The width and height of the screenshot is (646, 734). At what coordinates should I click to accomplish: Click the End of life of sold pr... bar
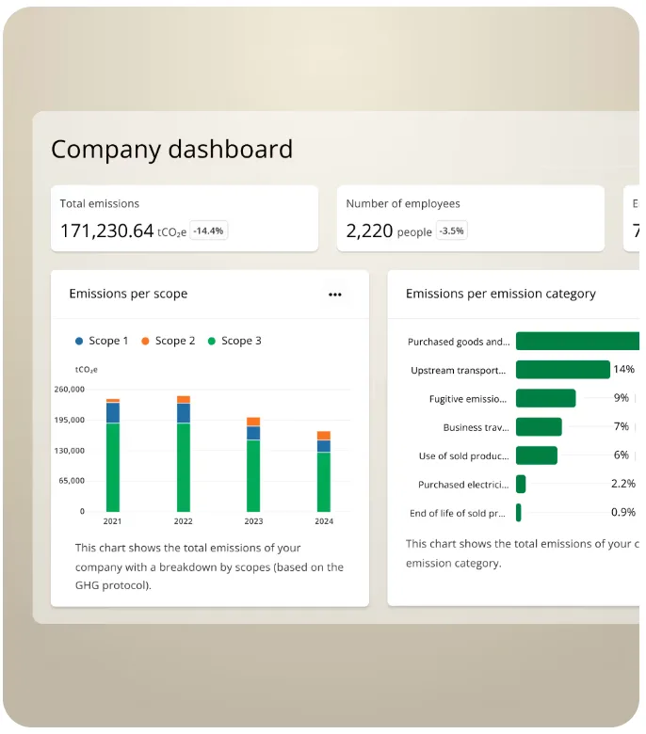518,513
